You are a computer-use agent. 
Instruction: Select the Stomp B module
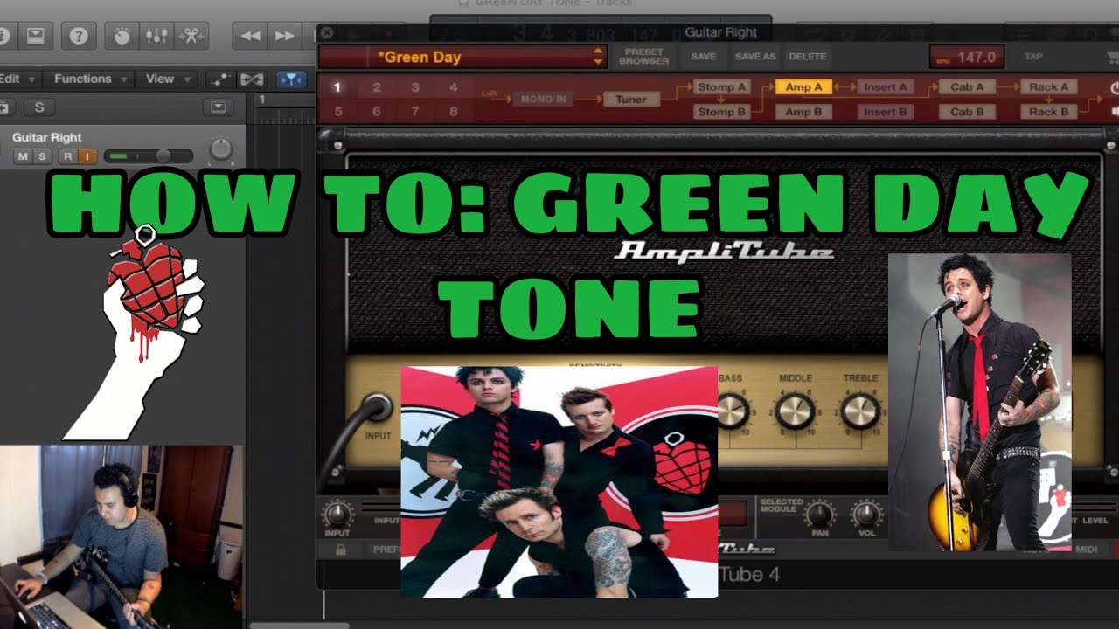coord(722,112)
